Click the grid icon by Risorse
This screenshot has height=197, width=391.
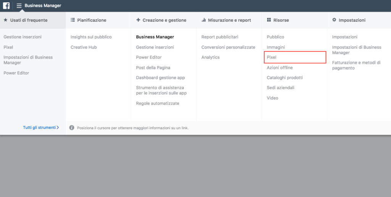[269, 20]
